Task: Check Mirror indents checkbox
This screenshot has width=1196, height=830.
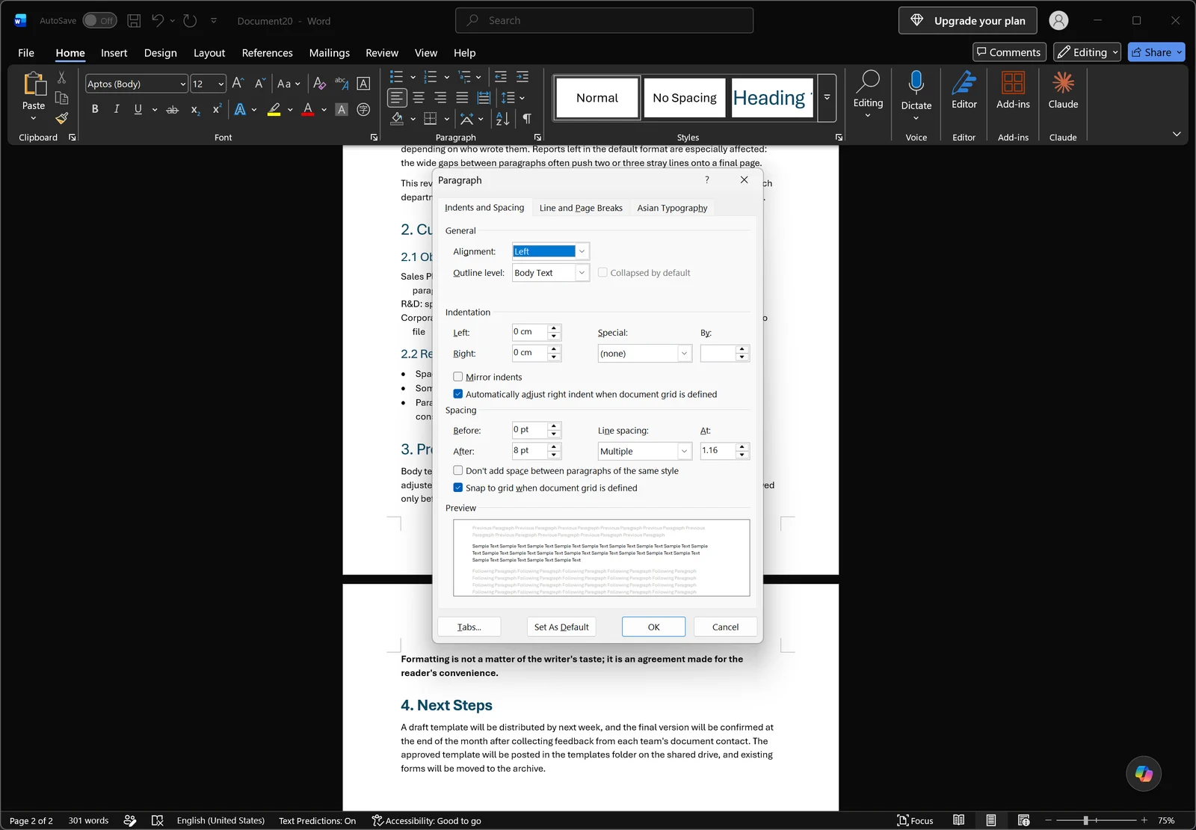Action: 458,377
